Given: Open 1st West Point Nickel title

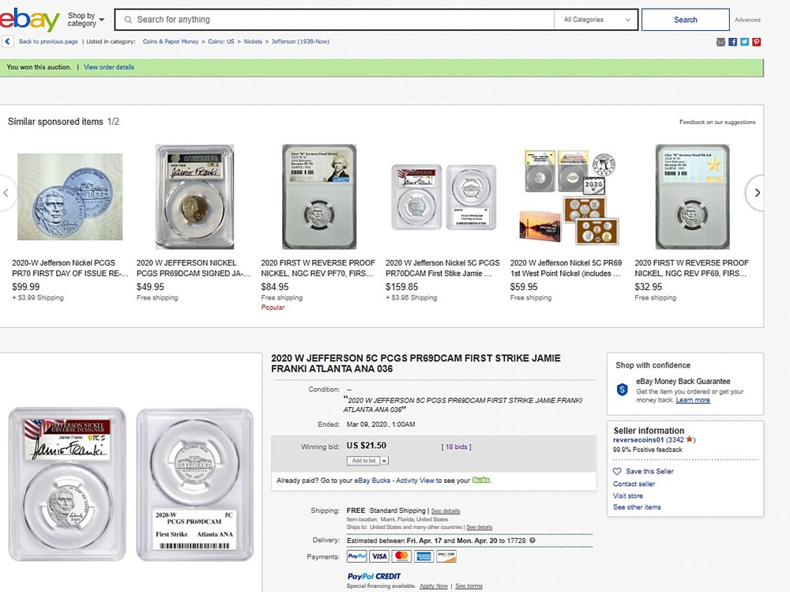Looking at the screenshot, I should (566, 268).
